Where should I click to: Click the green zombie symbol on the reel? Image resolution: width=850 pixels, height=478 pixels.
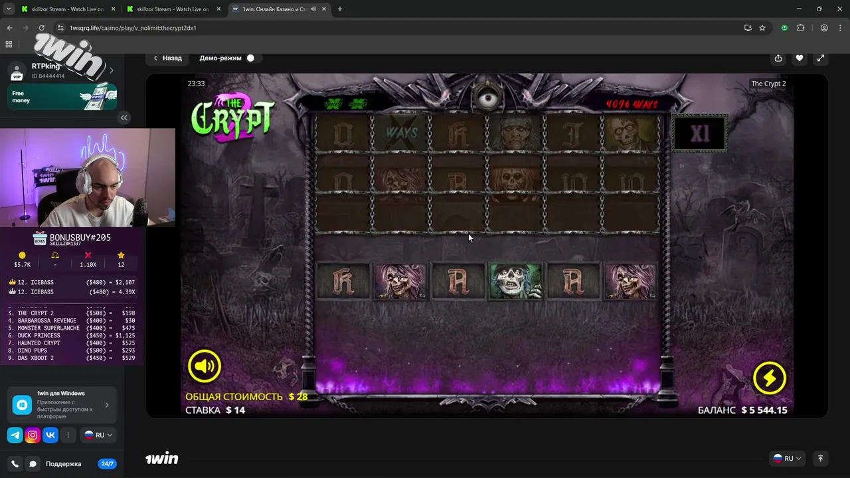(x=515, y=281)
